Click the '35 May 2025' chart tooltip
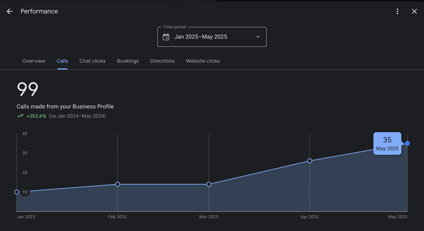 (387, 143)
